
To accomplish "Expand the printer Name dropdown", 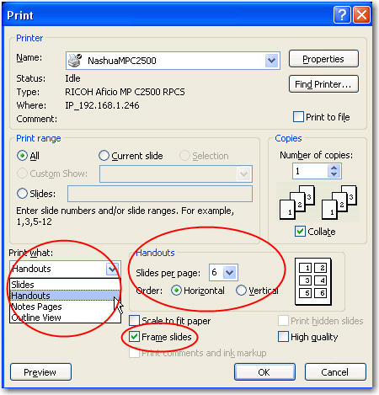I will click(271, 61).
